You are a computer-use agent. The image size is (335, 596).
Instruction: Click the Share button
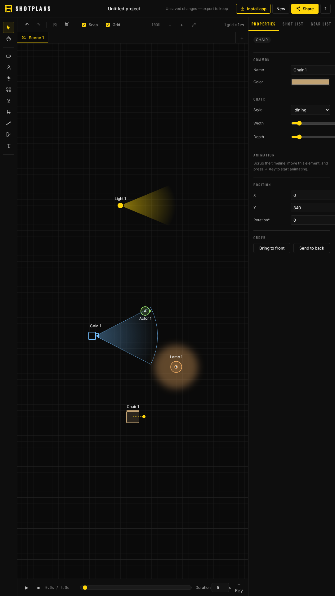coord(305,9)
